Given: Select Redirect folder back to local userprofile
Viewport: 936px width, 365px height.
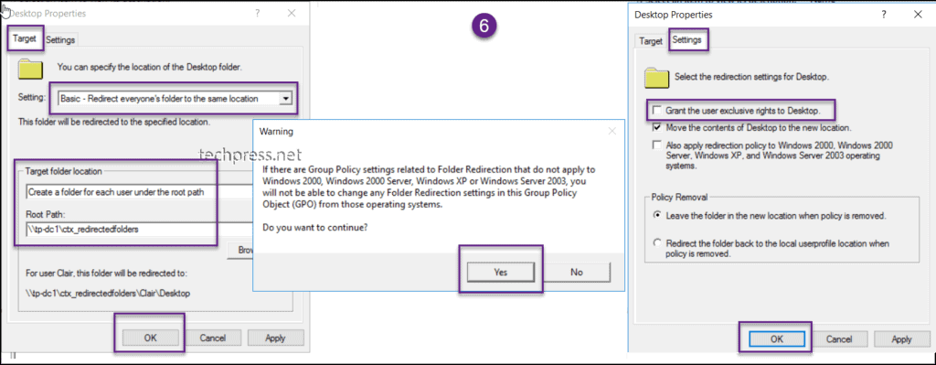Looking at the screenshot, I should (657, 243).
